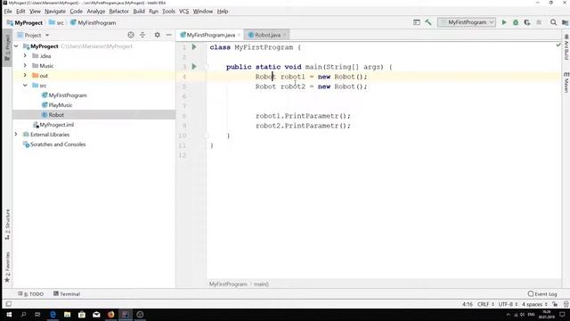570x321 pixels.
Task: Select Scratches and Consoles node
Action: tap(58, 144)
